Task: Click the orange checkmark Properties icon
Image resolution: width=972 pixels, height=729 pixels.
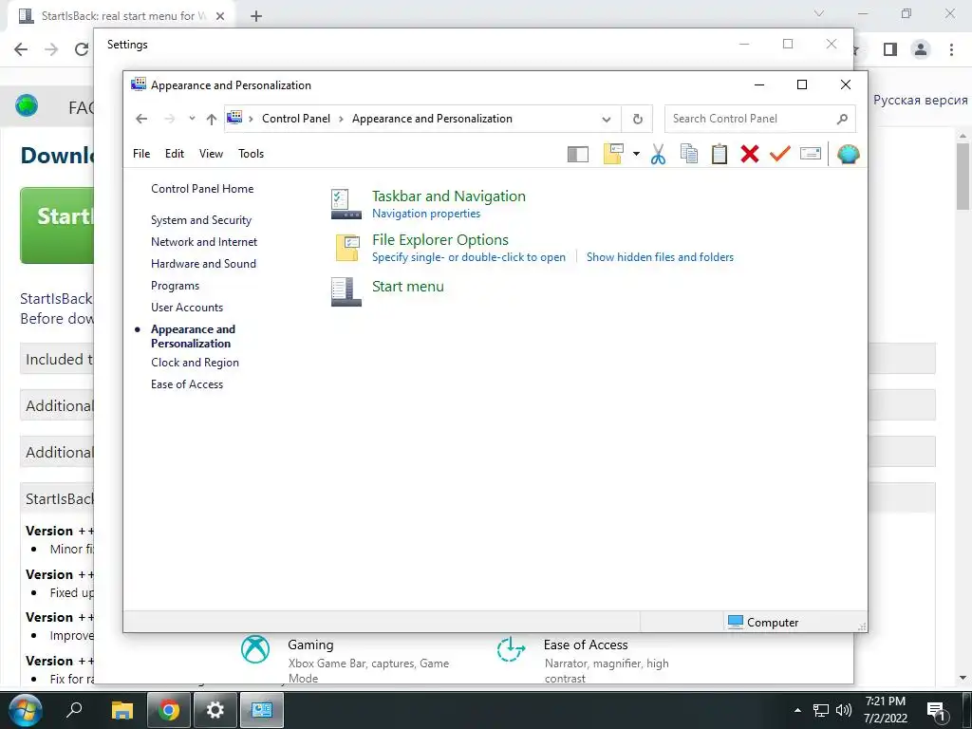Action: pyautogui.click(x=780, y=153)
